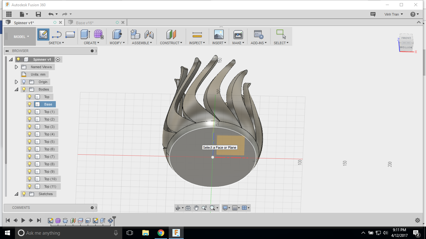Open the Scripts and Add-Ins icon
The width and height of the screenshot is (426, 239).
pyautogui.click(x=259, y=35)
